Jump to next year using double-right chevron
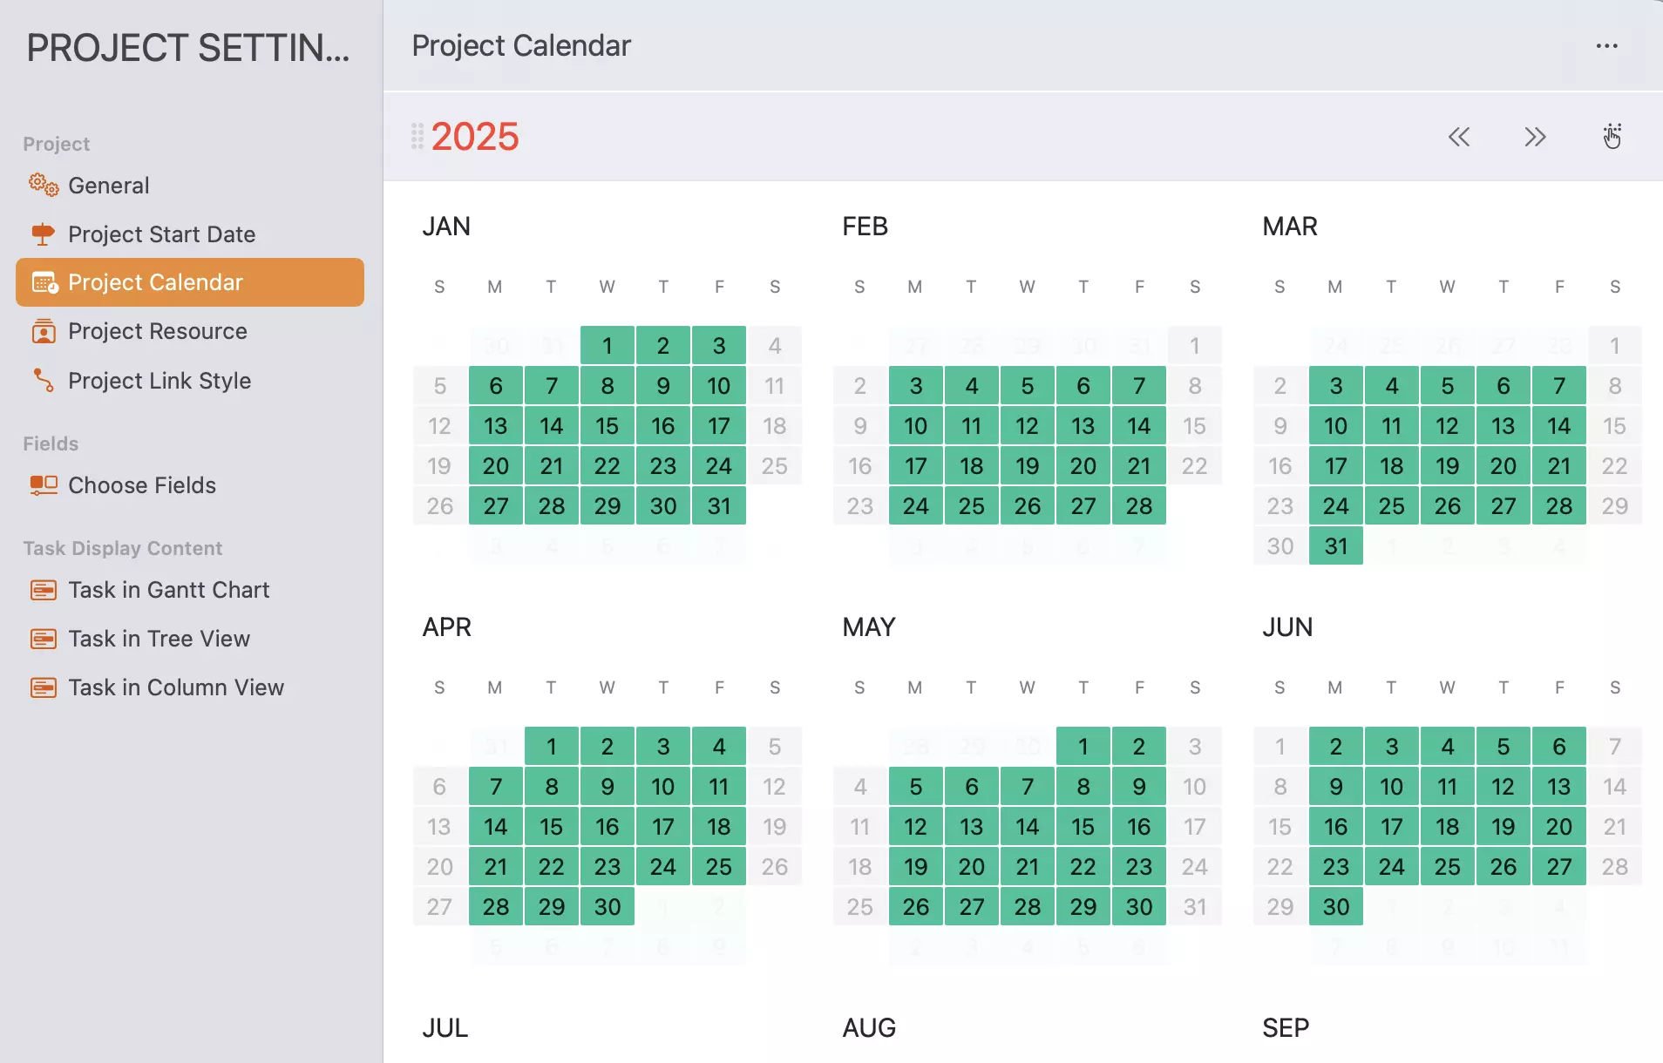 (1536, 137)
